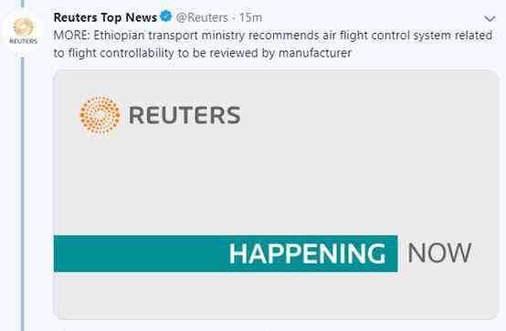Open the Reuters Top News profile name
Viewport: 506px width, 331px height.
pyautogui.click(x=105, y=17)
